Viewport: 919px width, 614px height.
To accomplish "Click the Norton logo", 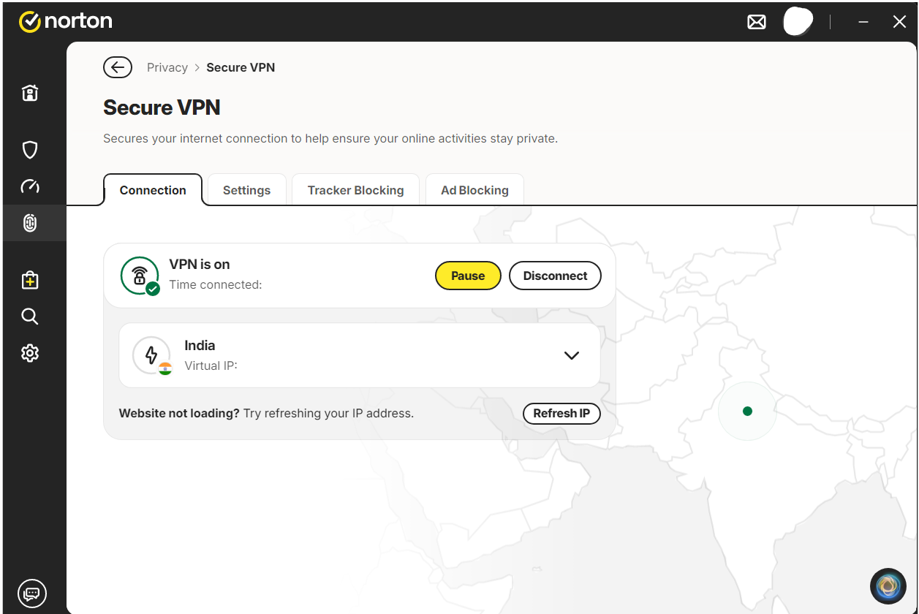I will (65, 22).
